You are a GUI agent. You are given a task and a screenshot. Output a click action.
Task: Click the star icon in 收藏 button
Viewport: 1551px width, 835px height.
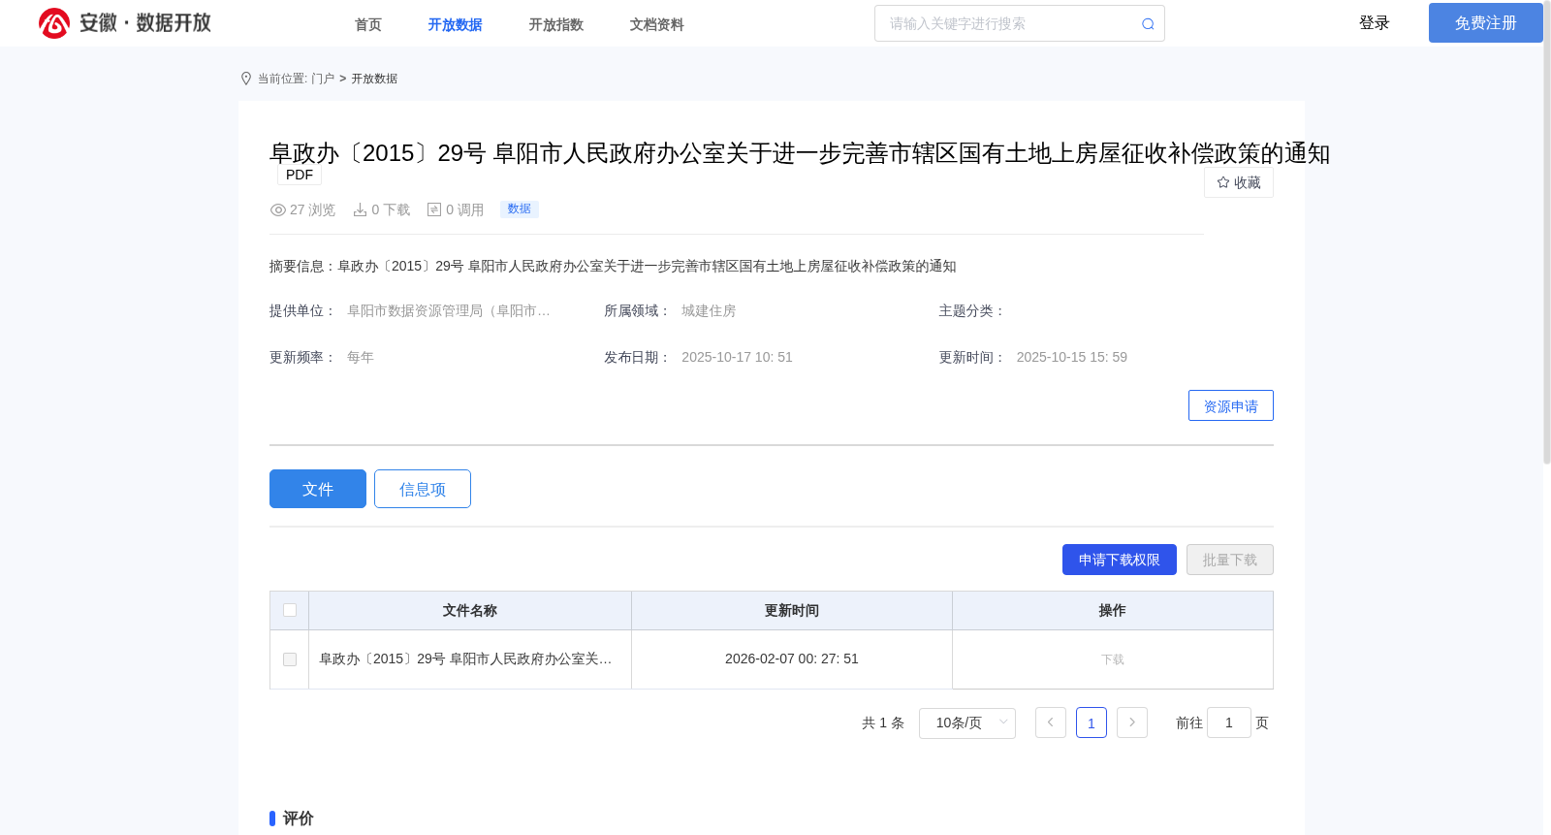pyautogui.click(x=1223, y=182)
